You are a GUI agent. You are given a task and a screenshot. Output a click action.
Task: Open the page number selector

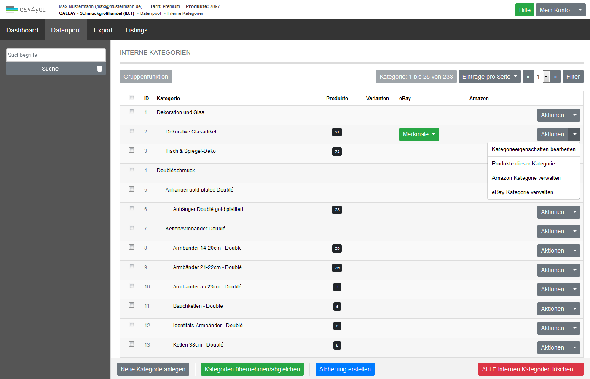pyautogui.click(x=546, y=77)
